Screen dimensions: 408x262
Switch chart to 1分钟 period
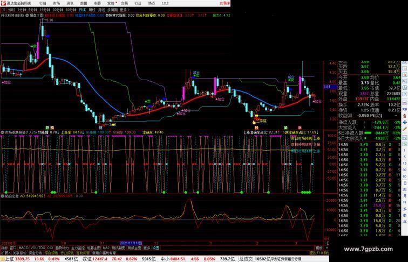(22, 10)
